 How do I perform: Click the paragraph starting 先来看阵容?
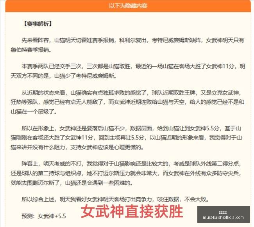pos(127,45)
